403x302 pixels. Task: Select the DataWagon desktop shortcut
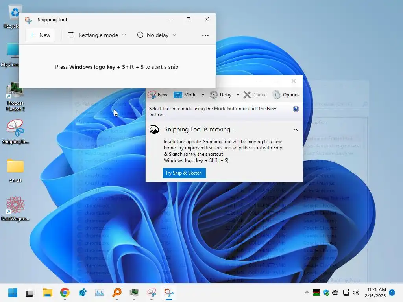(15, 208)
